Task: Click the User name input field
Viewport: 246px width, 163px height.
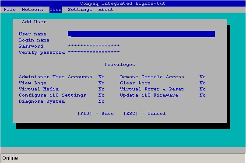Action: coord(141,34)
